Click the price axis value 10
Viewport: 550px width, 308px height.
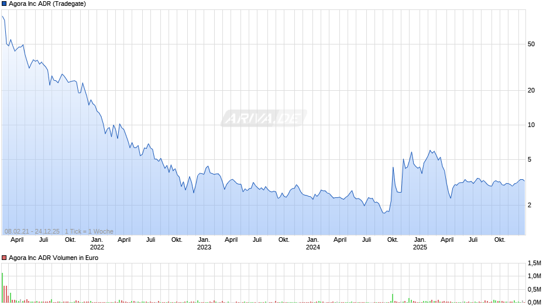click(x=531, y=125)
